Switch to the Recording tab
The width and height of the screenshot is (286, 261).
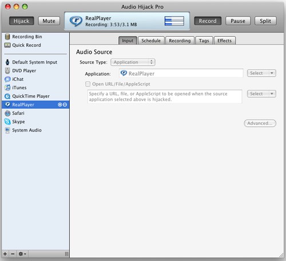(x=180, y=41)
